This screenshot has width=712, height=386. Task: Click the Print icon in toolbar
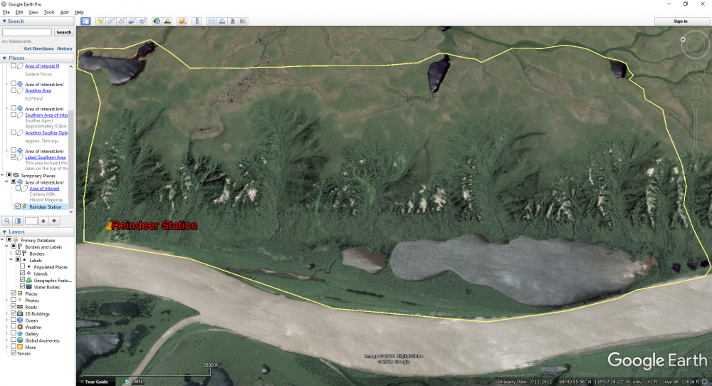point(222,21)
